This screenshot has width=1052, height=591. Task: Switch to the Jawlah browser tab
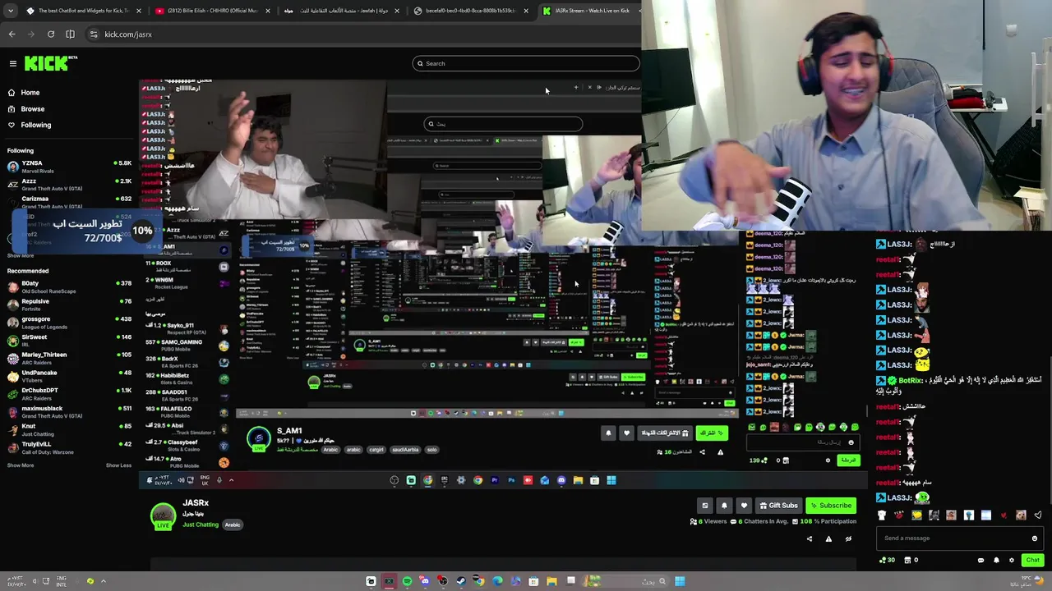(x=341, y=11)
